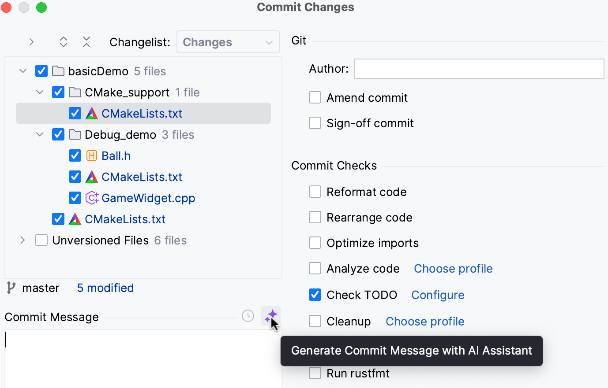Select CMakeLists.txt under CMake_support

(141, 113)
